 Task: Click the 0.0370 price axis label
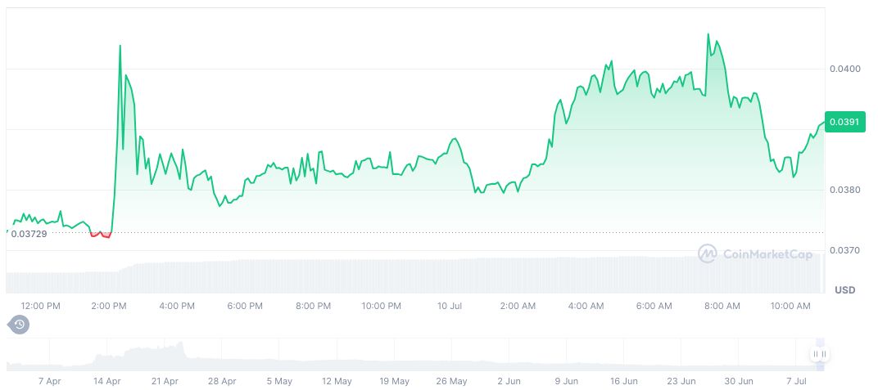coord(844,250)
